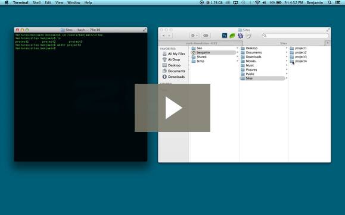Enter full screen in Terminal window
Viewport: 345px width, 215px height.
pyautogui.click(x=145, y=30)
